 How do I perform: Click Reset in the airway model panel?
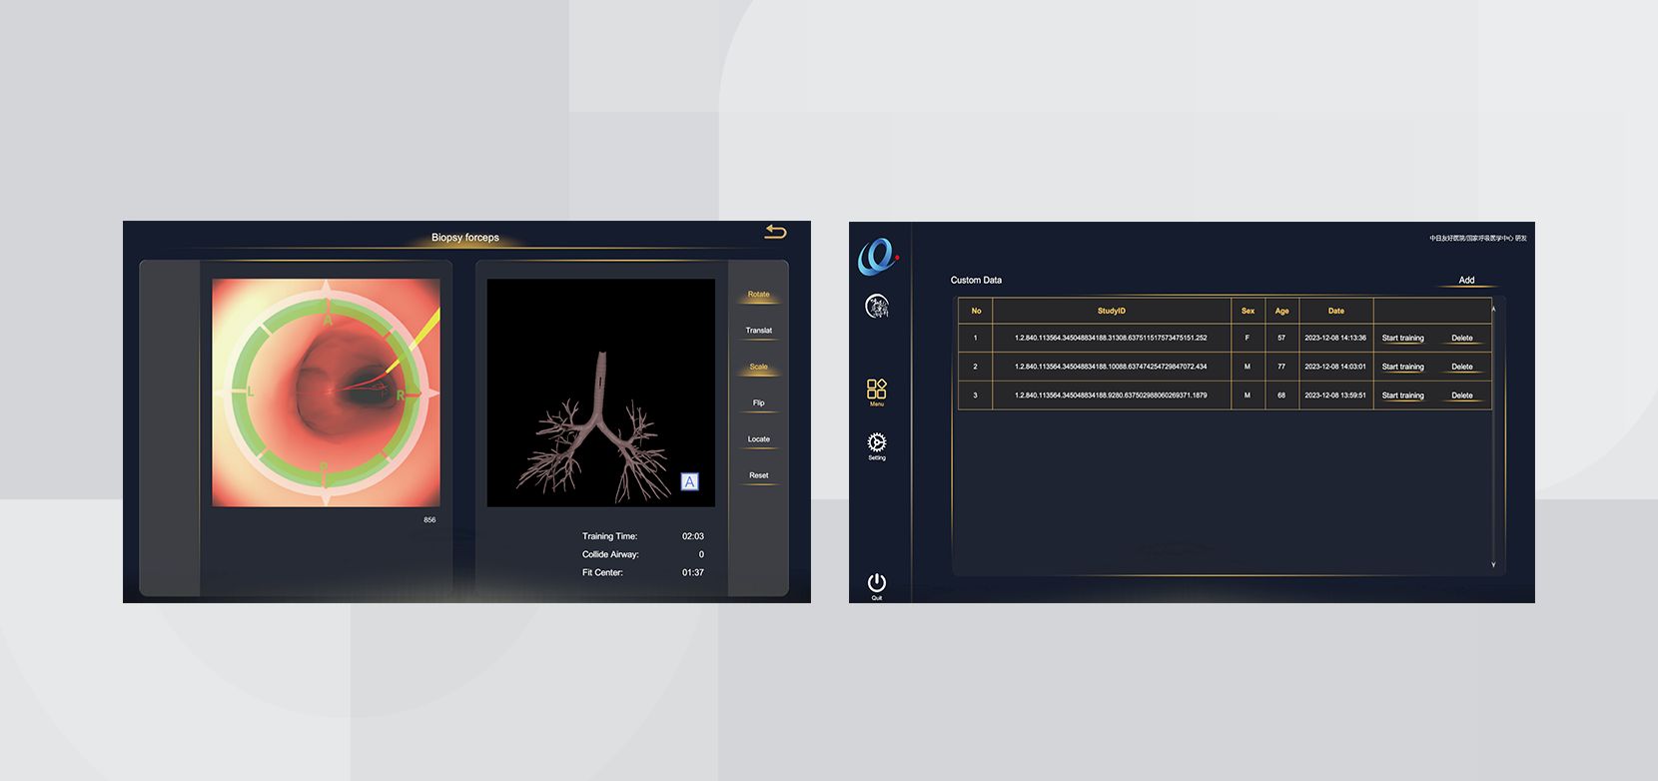coord(759,475)
